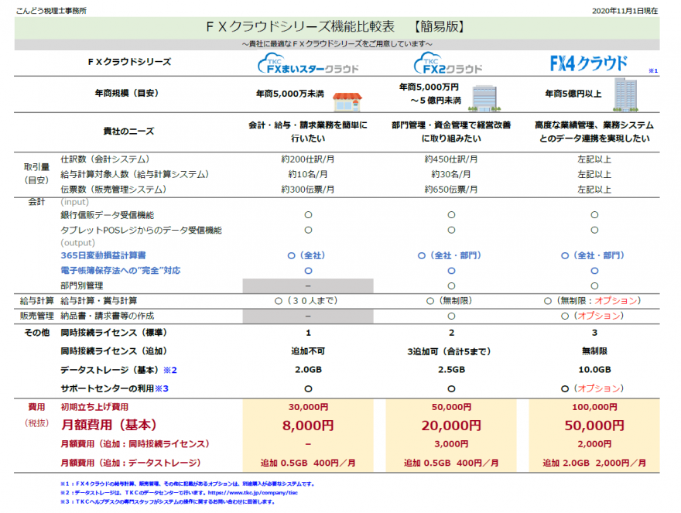The height and width of the screenshot is (513, 681).
Task: Click the cell 3追加可(合計5まで)
Action: coord(450,351)
